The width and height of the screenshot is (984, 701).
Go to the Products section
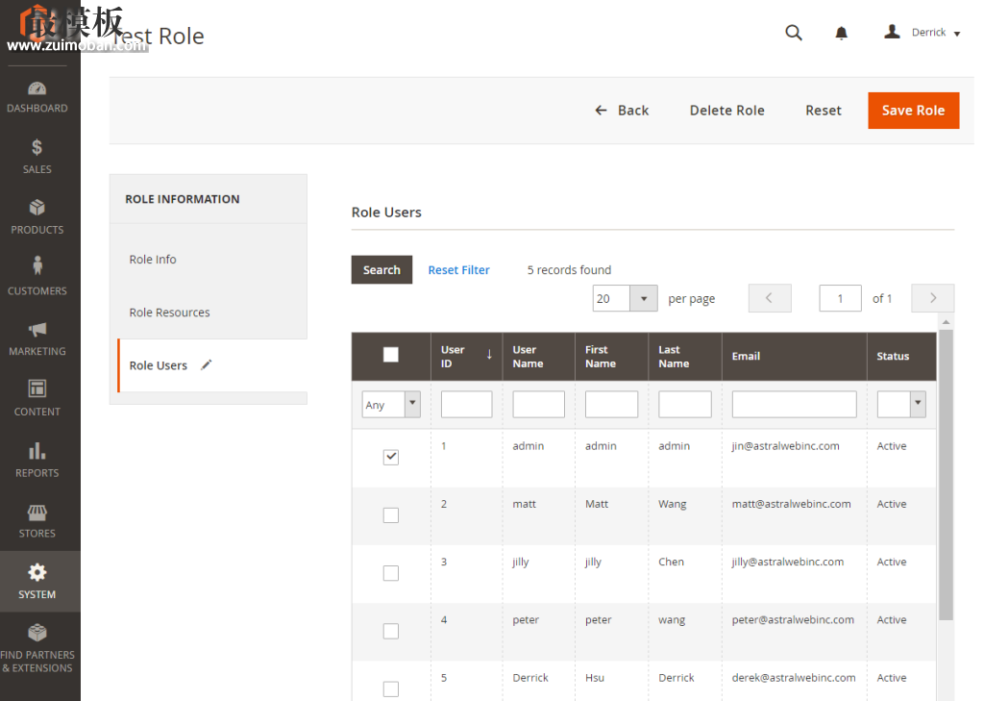tap(37, 217)
